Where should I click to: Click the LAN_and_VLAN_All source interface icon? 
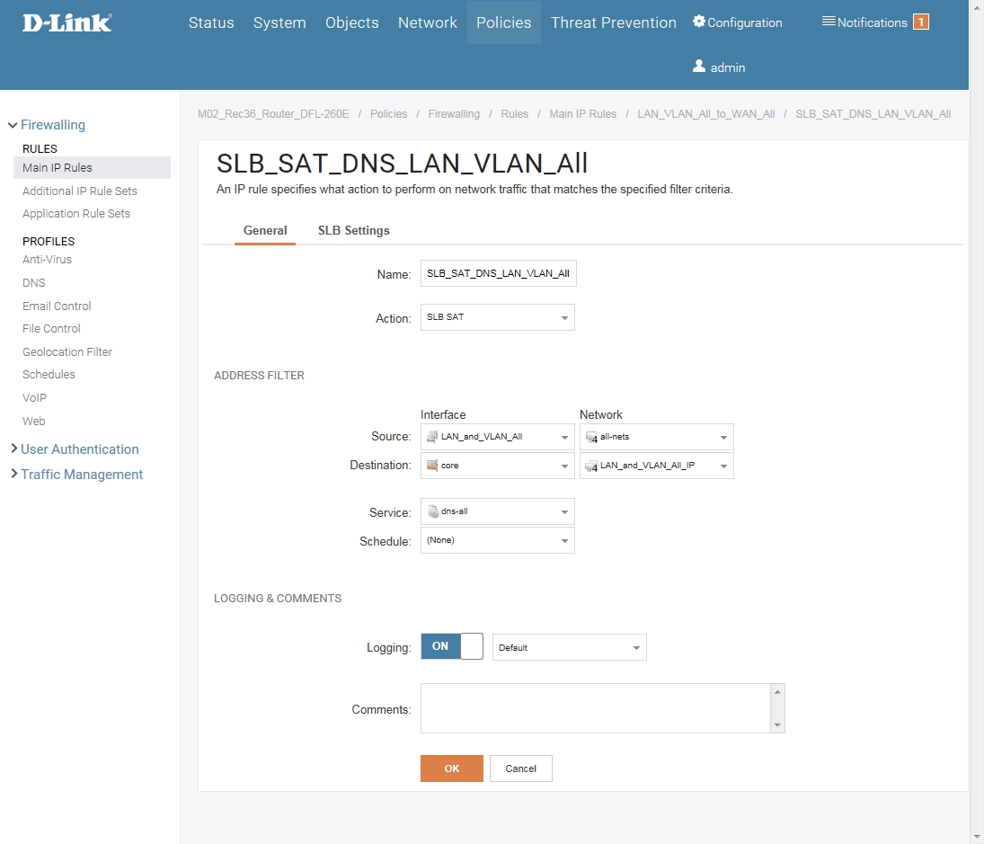[x=432, y=437]
